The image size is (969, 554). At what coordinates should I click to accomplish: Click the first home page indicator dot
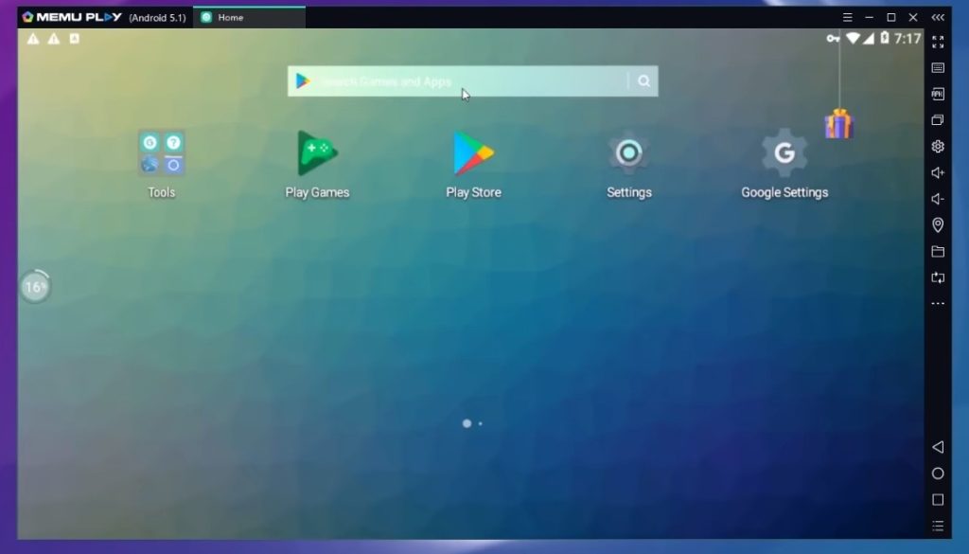467,423
